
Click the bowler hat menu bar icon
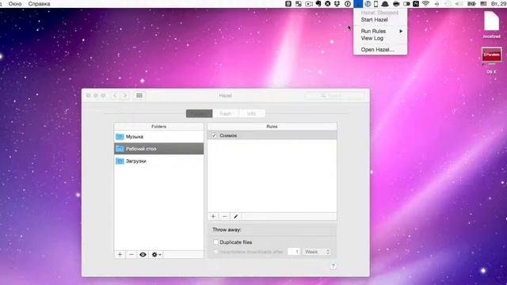click(385, 4)
